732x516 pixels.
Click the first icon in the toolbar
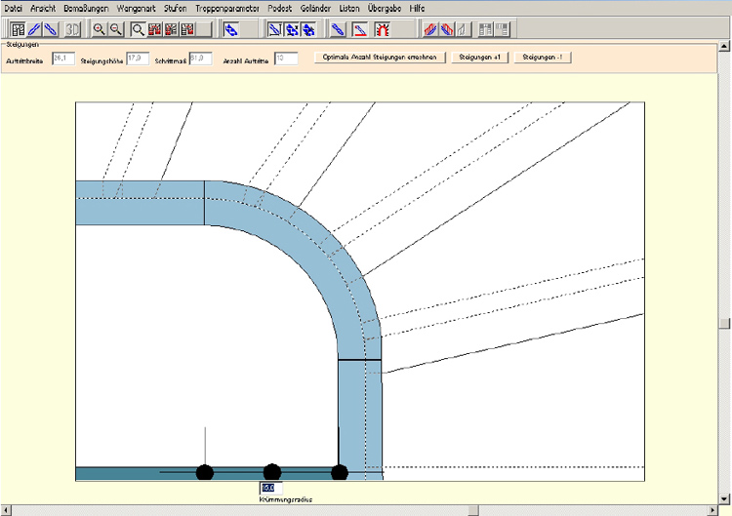click(17, 29)
